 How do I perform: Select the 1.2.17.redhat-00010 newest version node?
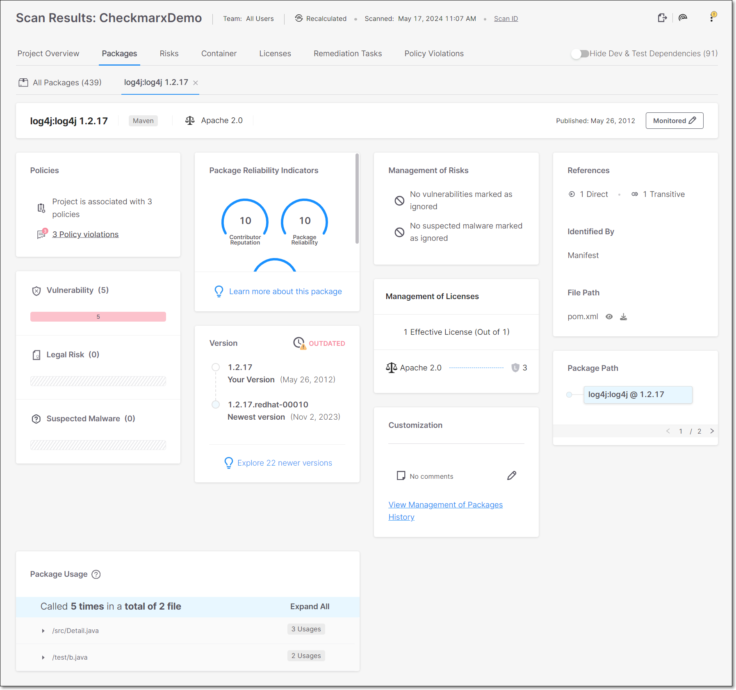pyautogui.click(x=216, y=404)
